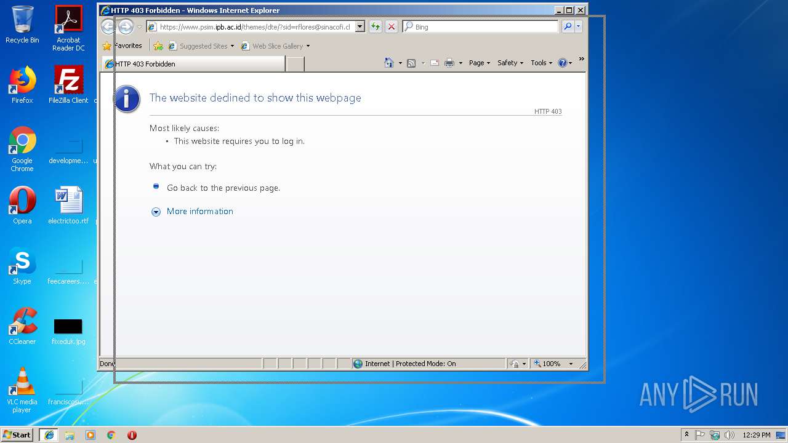Viewport: 788px width, 443px height.
Task: Open Firefox desktop icon
Action: [22, 85]
